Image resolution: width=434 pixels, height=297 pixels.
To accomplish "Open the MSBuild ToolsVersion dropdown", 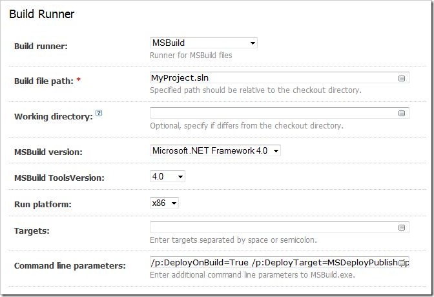I will coord(167,176).
